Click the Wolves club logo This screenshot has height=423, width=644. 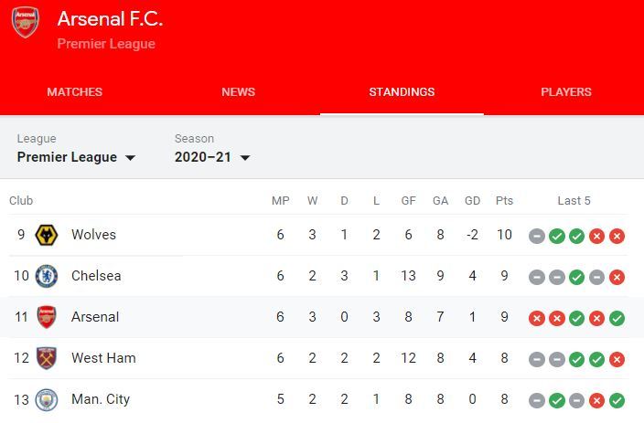click(47, 235)
